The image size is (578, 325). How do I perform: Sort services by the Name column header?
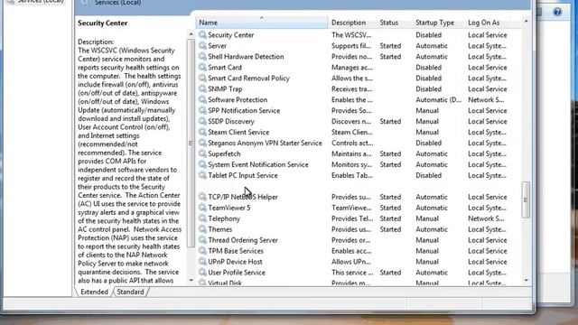pyautogui.click(x=262, y=23)
